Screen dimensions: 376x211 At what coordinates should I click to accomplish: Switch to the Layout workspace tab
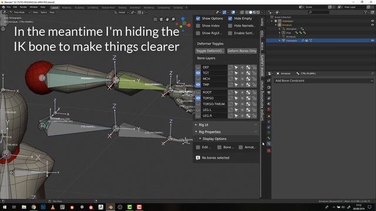(x=55, y=8)
